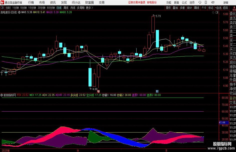Click the 4.86 low price label

[95, 89]
